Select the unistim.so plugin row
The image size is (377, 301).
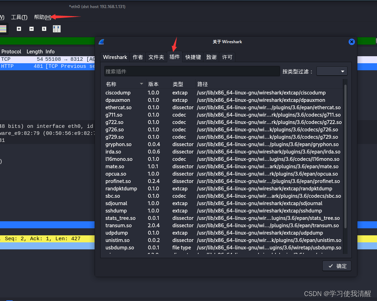224,240
